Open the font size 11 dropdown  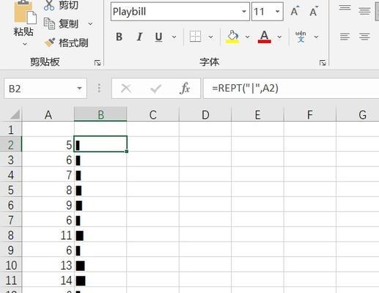[277, 12]
